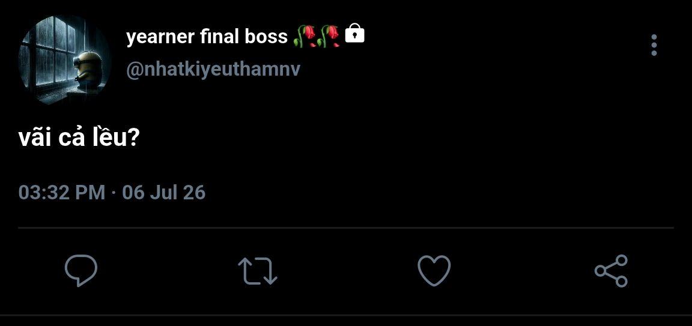This screenshot has height=326, width=692.
Task: Open the three-dot more options menu
Action: 654,45
